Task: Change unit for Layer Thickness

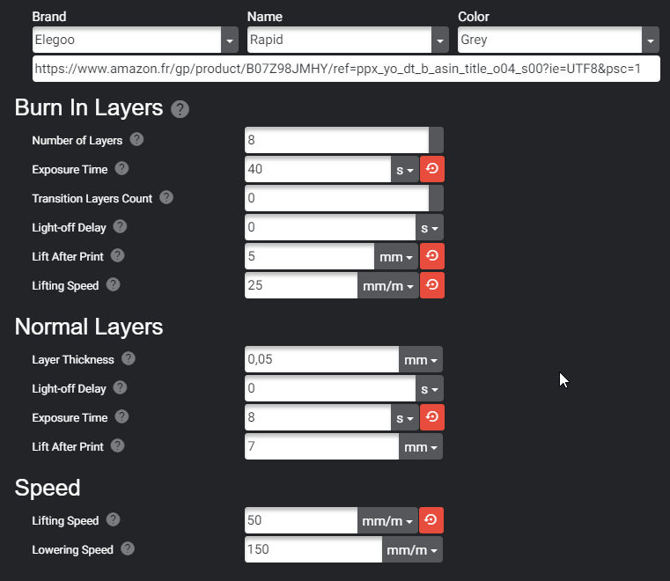Action: coord(421,359)
